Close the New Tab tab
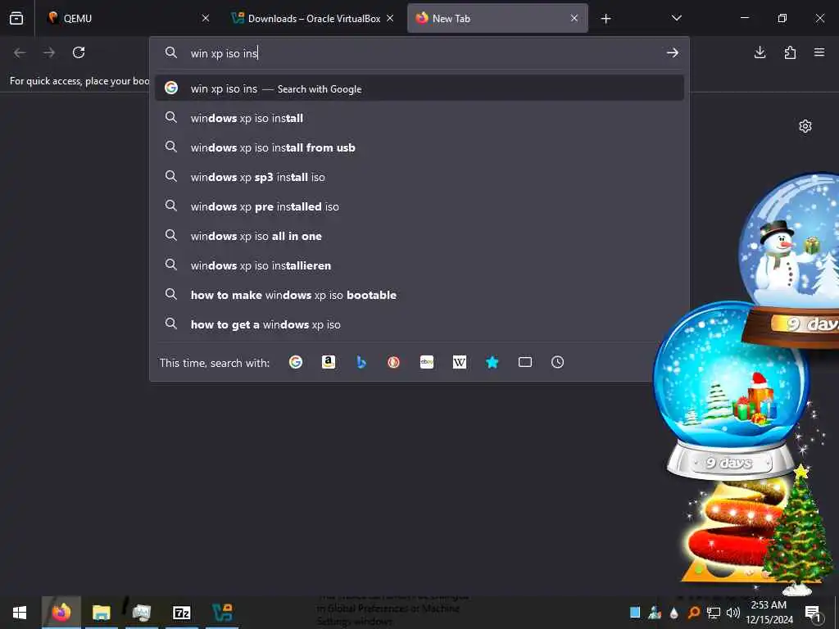Screen dimensions: 839x629 pos(574,18)
